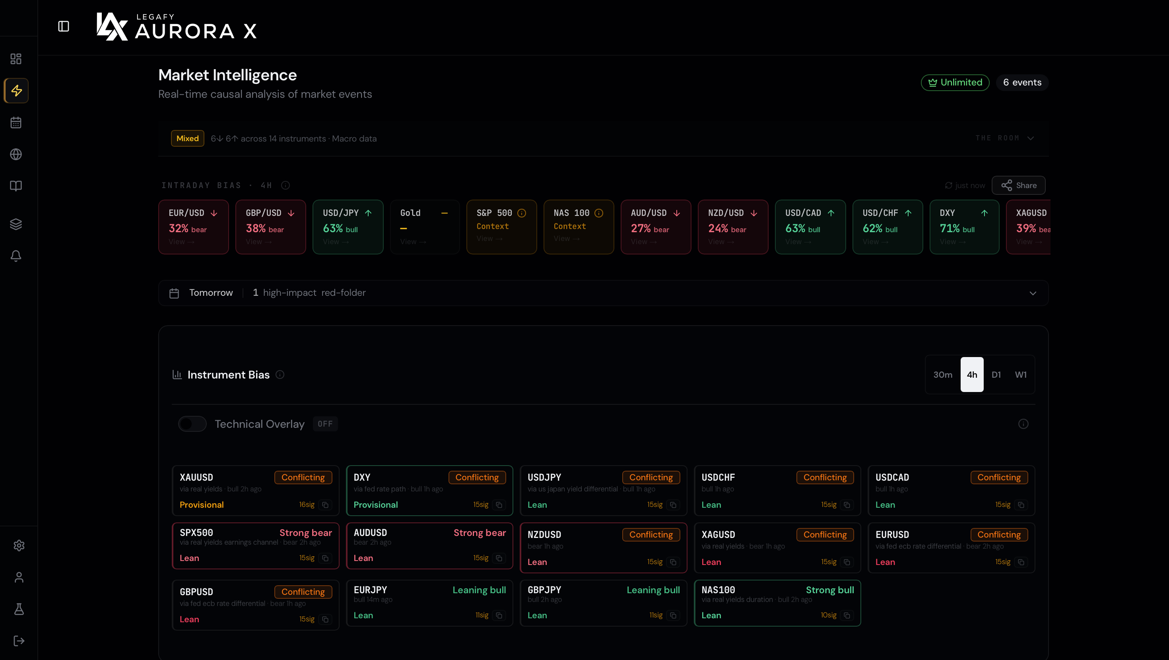
Task: Open the XAGUSD 39% bear card
Action: click(1028, 227)
